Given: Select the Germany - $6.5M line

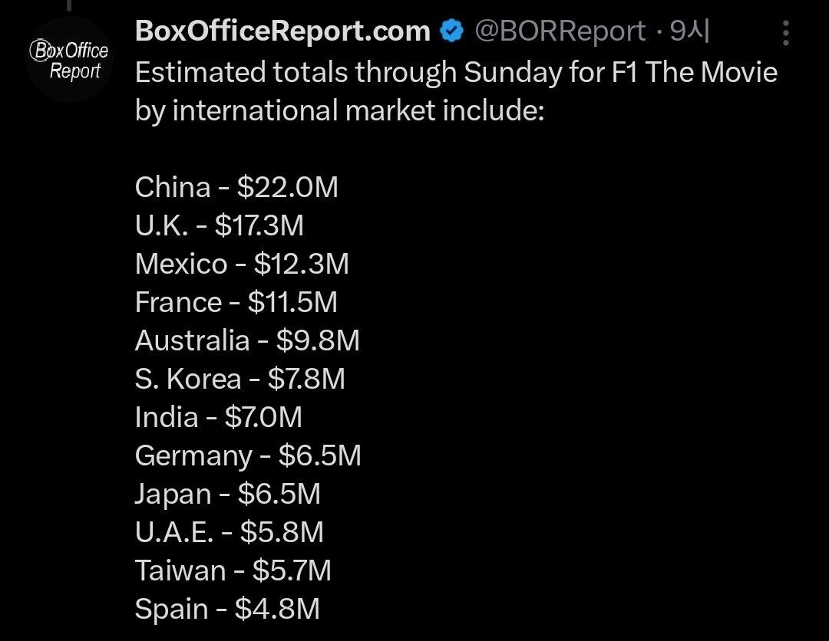Looking at the screenshot, I should click(x=248, y=456).
